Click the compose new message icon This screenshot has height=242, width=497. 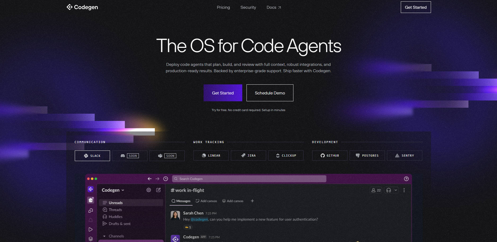pyautogui.click(x=159, y=190)
